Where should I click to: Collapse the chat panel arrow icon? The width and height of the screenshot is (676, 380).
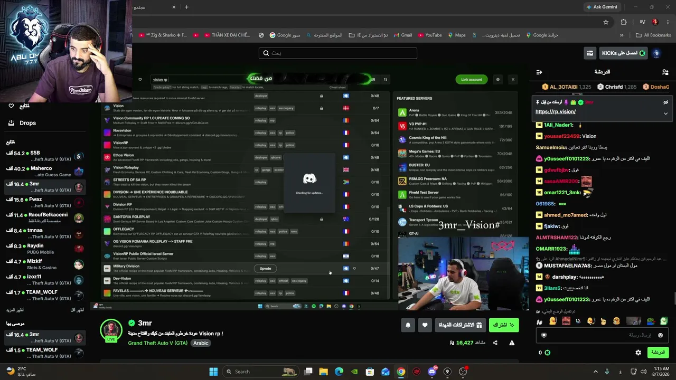539,72
